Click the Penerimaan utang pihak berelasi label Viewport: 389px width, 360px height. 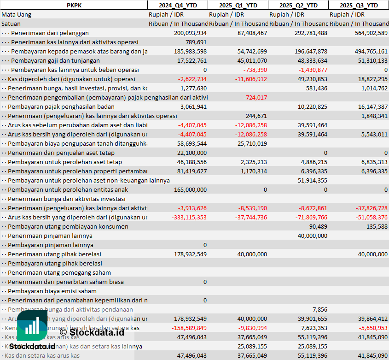click(54, 254)
